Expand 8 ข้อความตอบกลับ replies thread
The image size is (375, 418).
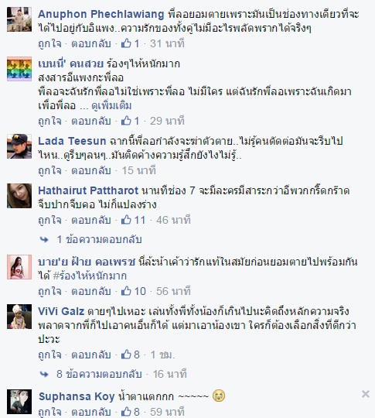99,374
